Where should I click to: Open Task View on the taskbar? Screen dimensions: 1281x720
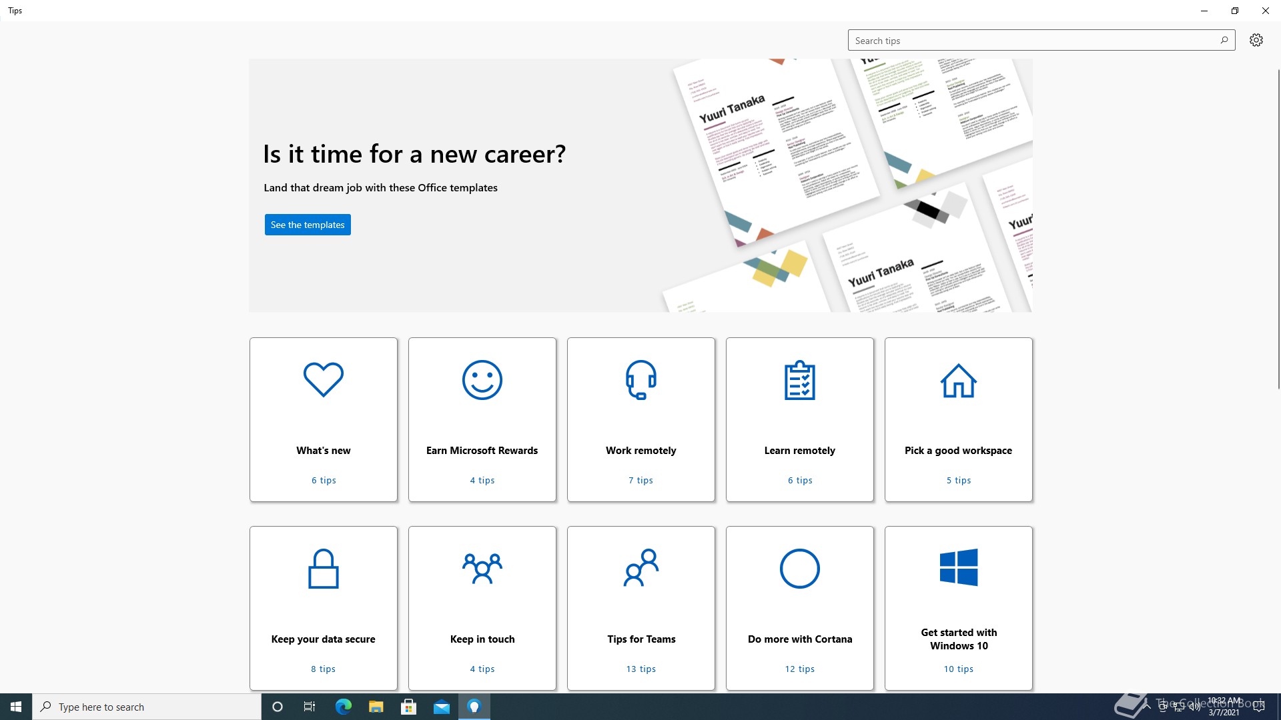(x=310, y=707)
